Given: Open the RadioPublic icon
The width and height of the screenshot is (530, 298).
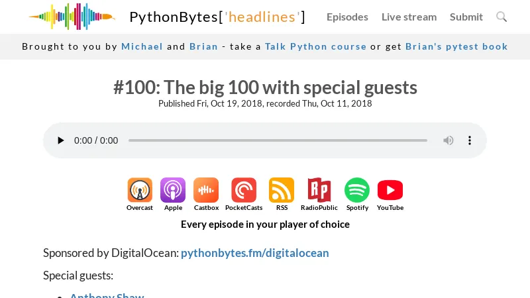Looking at the screenshot, I should pyautogui.click(x=319, y=190).
